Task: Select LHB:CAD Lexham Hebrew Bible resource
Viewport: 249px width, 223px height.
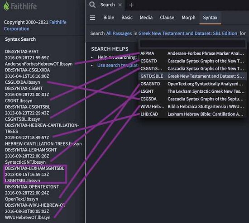Action: (x=192, y=114)
